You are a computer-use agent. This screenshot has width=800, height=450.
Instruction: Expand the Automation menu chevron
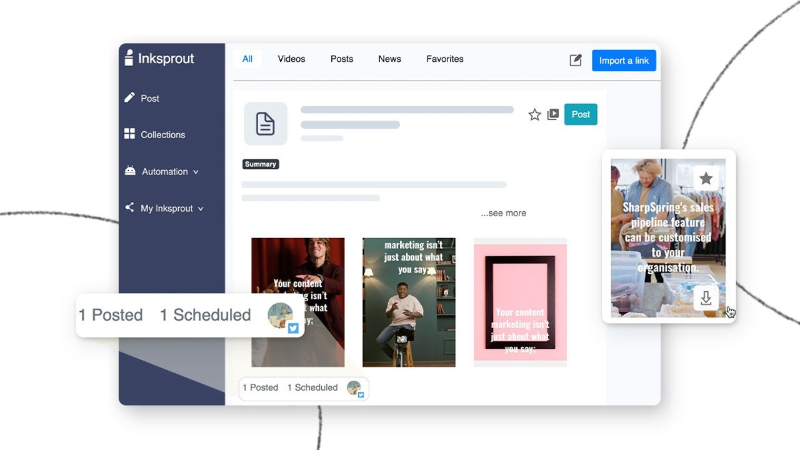click(x=196, y=172)
